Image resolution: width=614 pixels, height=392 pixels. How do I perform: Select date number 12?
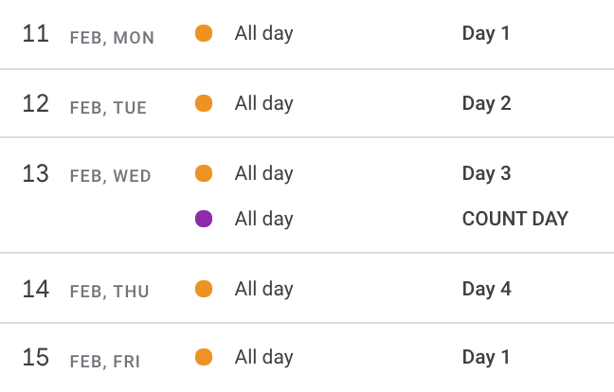tap(36, 103)
